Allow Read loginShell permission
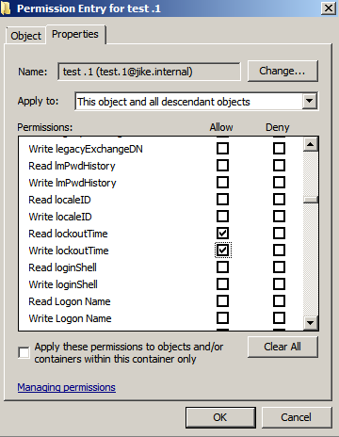This screenshot has height=437, width=339. 222,267
